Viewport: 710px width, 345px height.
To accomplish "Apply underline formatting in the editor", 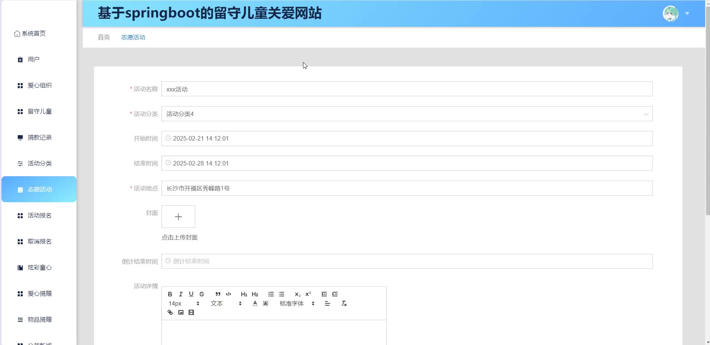I will click(191, 294).
